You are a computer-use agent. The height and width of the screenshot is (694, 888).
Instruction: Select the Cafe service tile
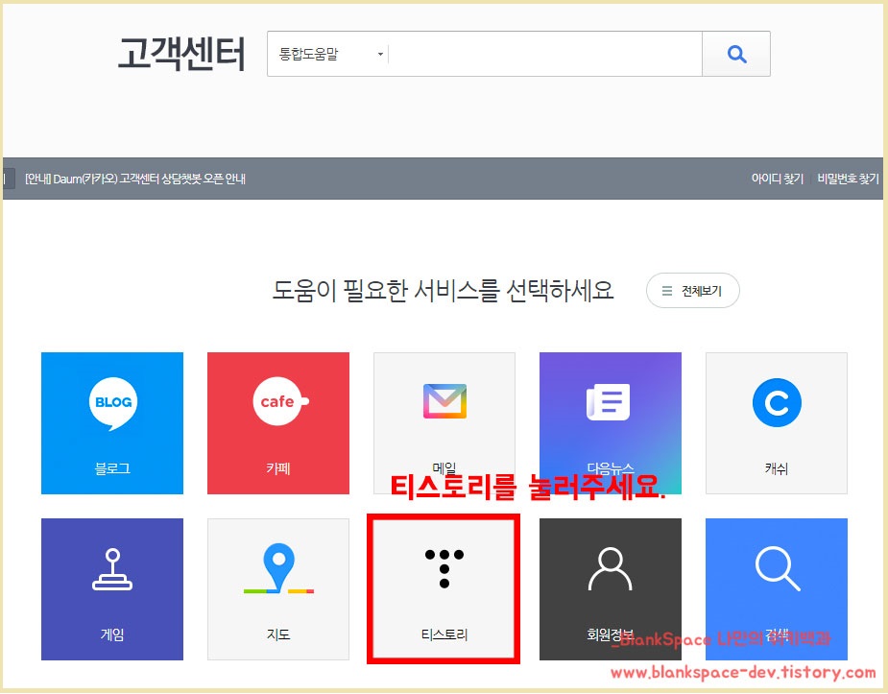click(x=278, y=423)
